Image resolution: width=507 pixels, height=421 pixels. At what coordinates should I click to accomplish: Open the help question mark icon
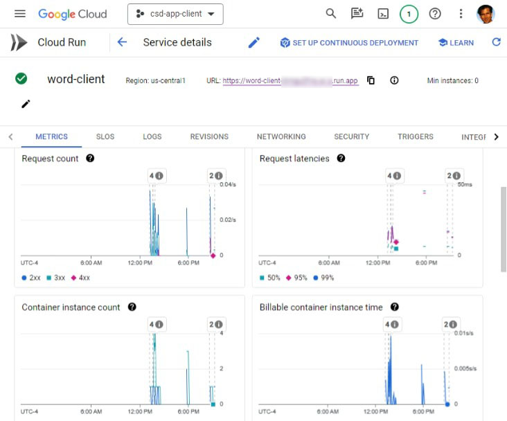(435, 14)
